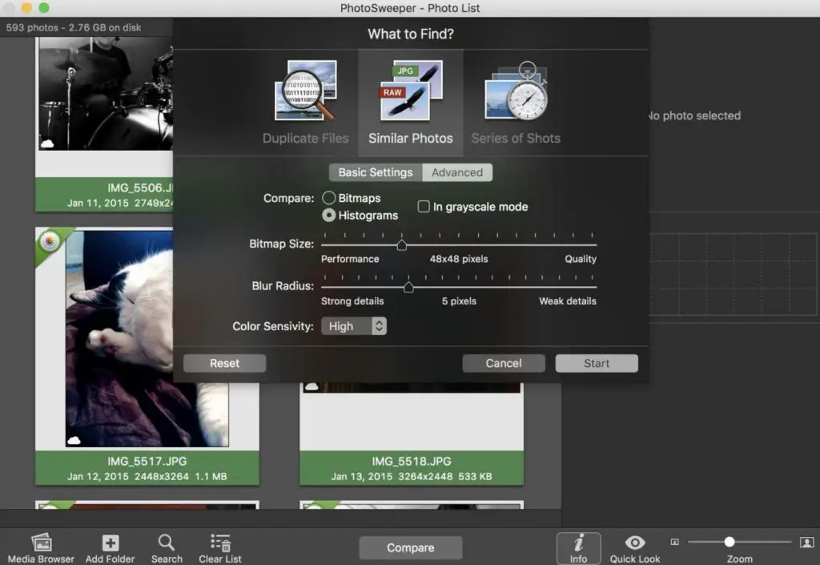Open the Media Browser
This screenshot has height=565, width=820.
point(41,543)
